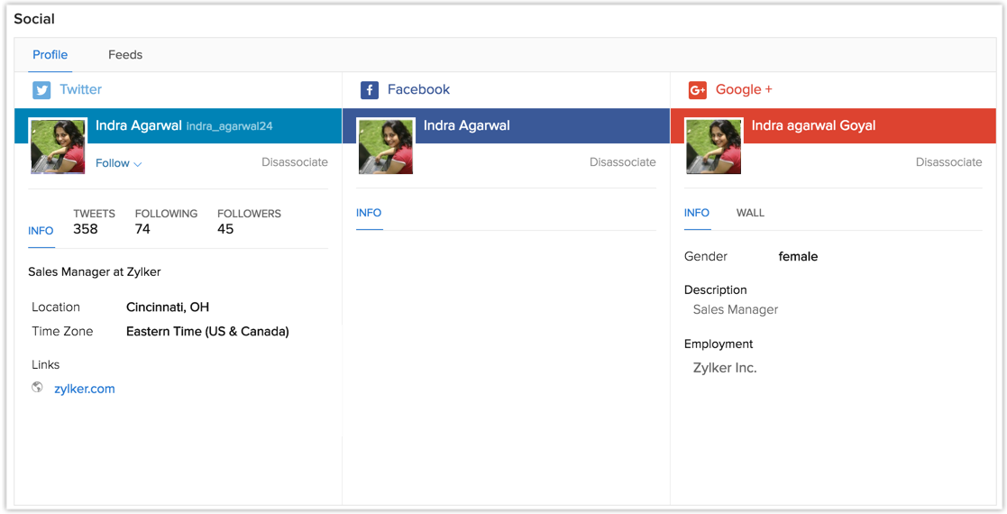Open the zylker.com link
The width and height of the screenshot is (1007, 514).
coord(85,389)
